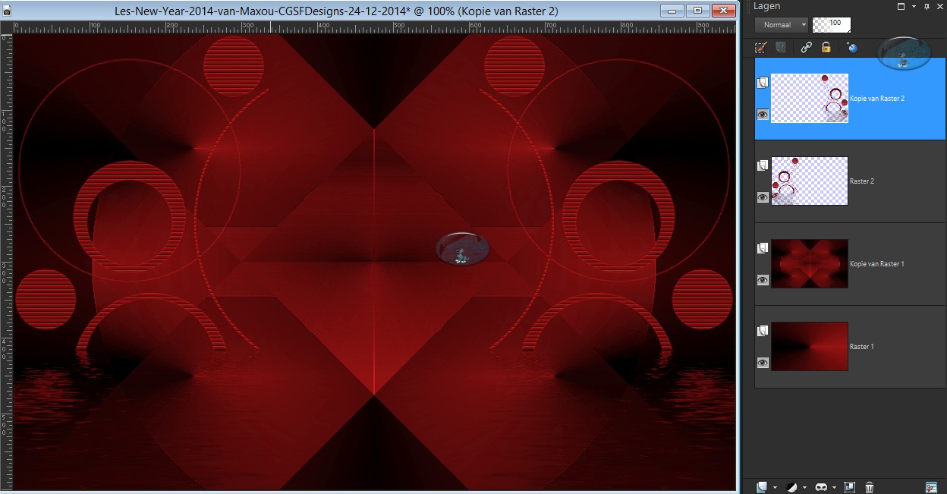Select the Kopie van Raster 2 thumbnail
The height and width of the screenshot is (494, 947).
click(x=810, y=98)
